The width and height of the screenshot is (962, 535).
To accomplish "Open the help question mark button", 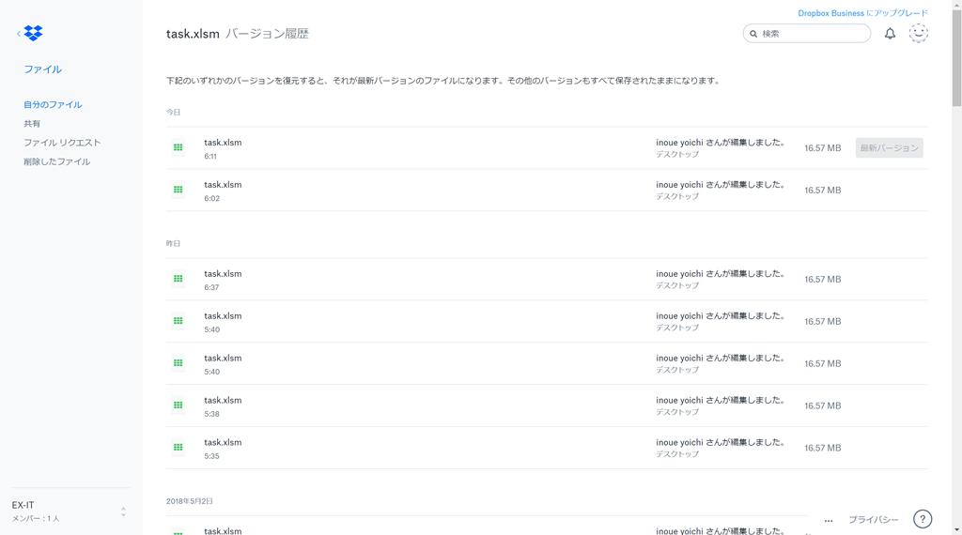I will tap(923, 519).
